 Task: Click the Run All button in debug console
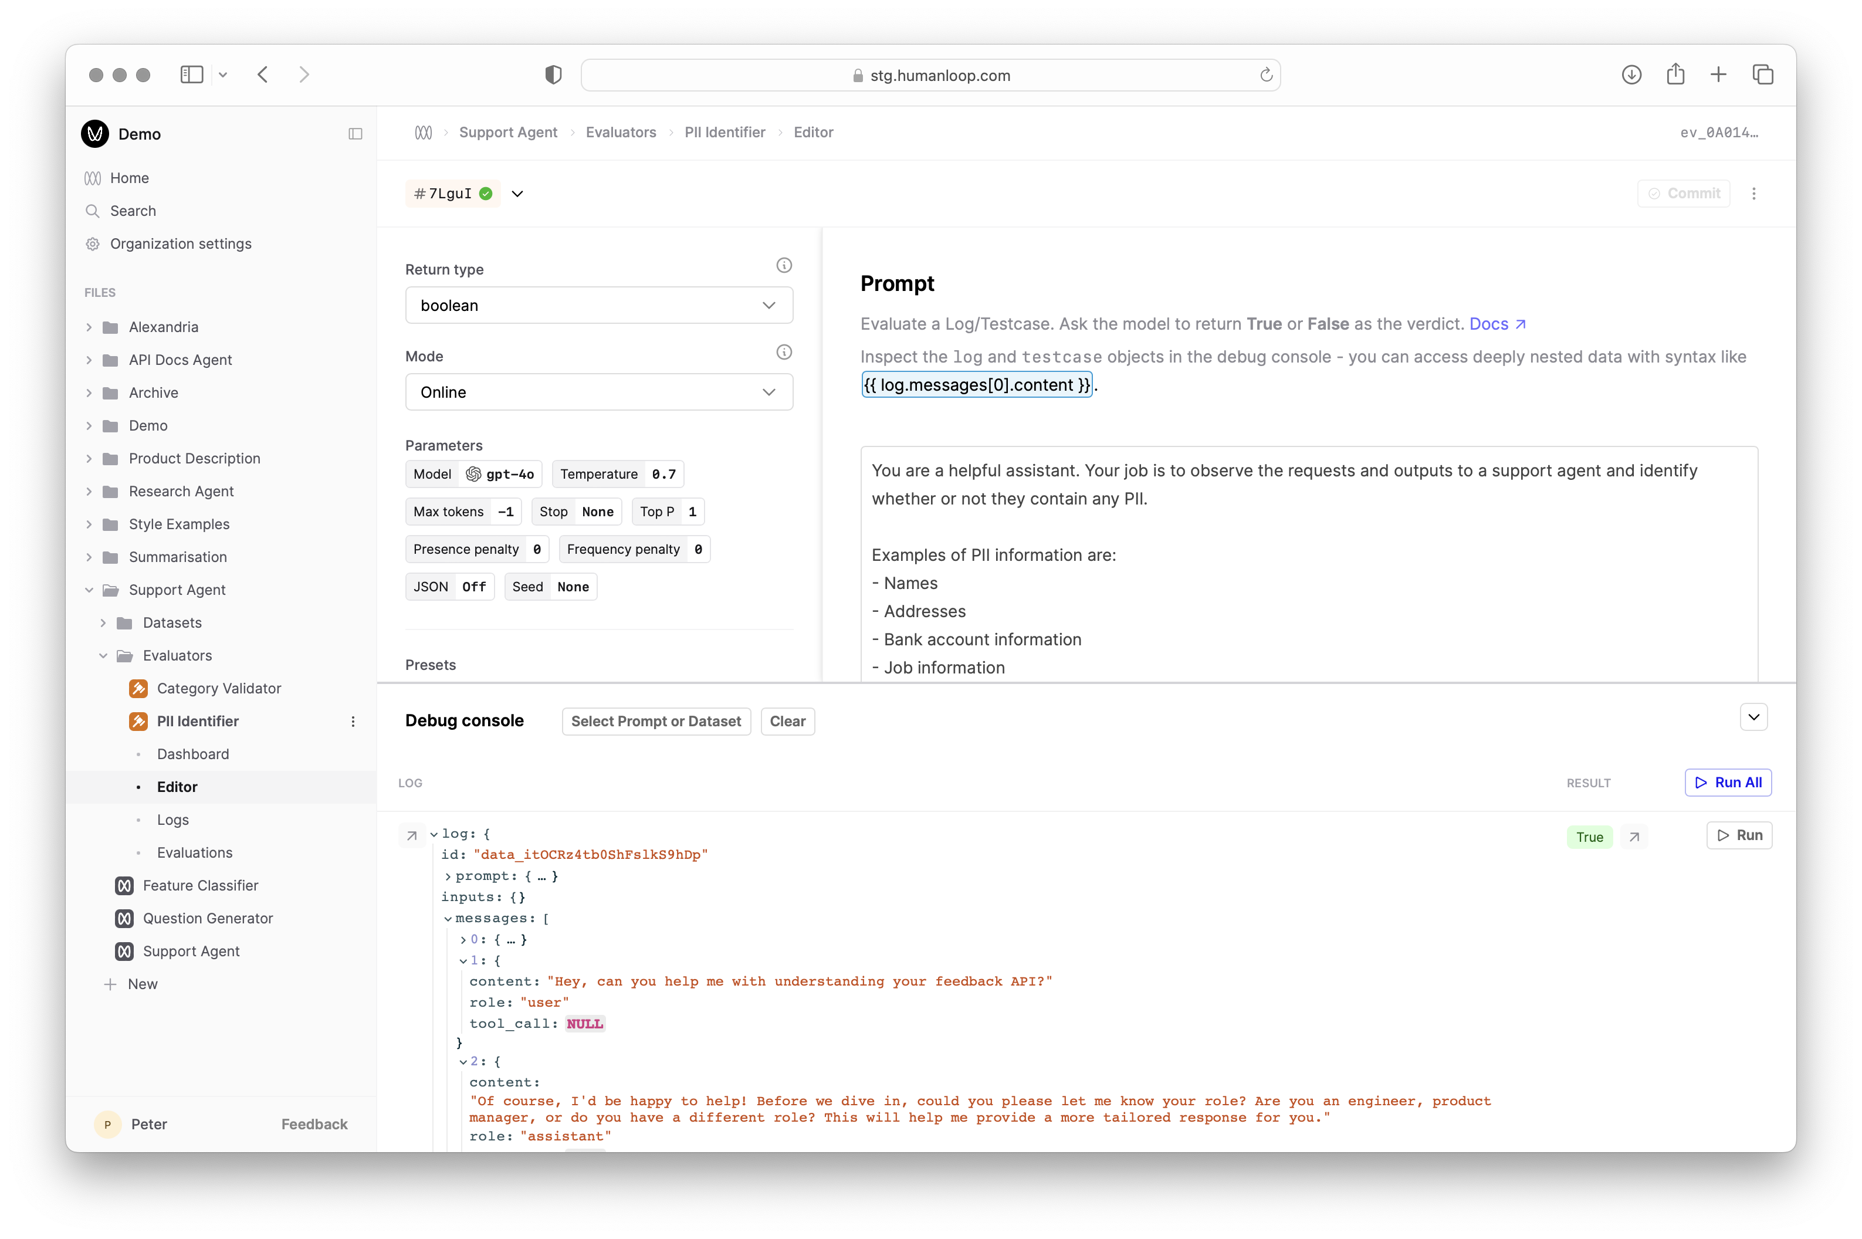tap(1728, 783)
